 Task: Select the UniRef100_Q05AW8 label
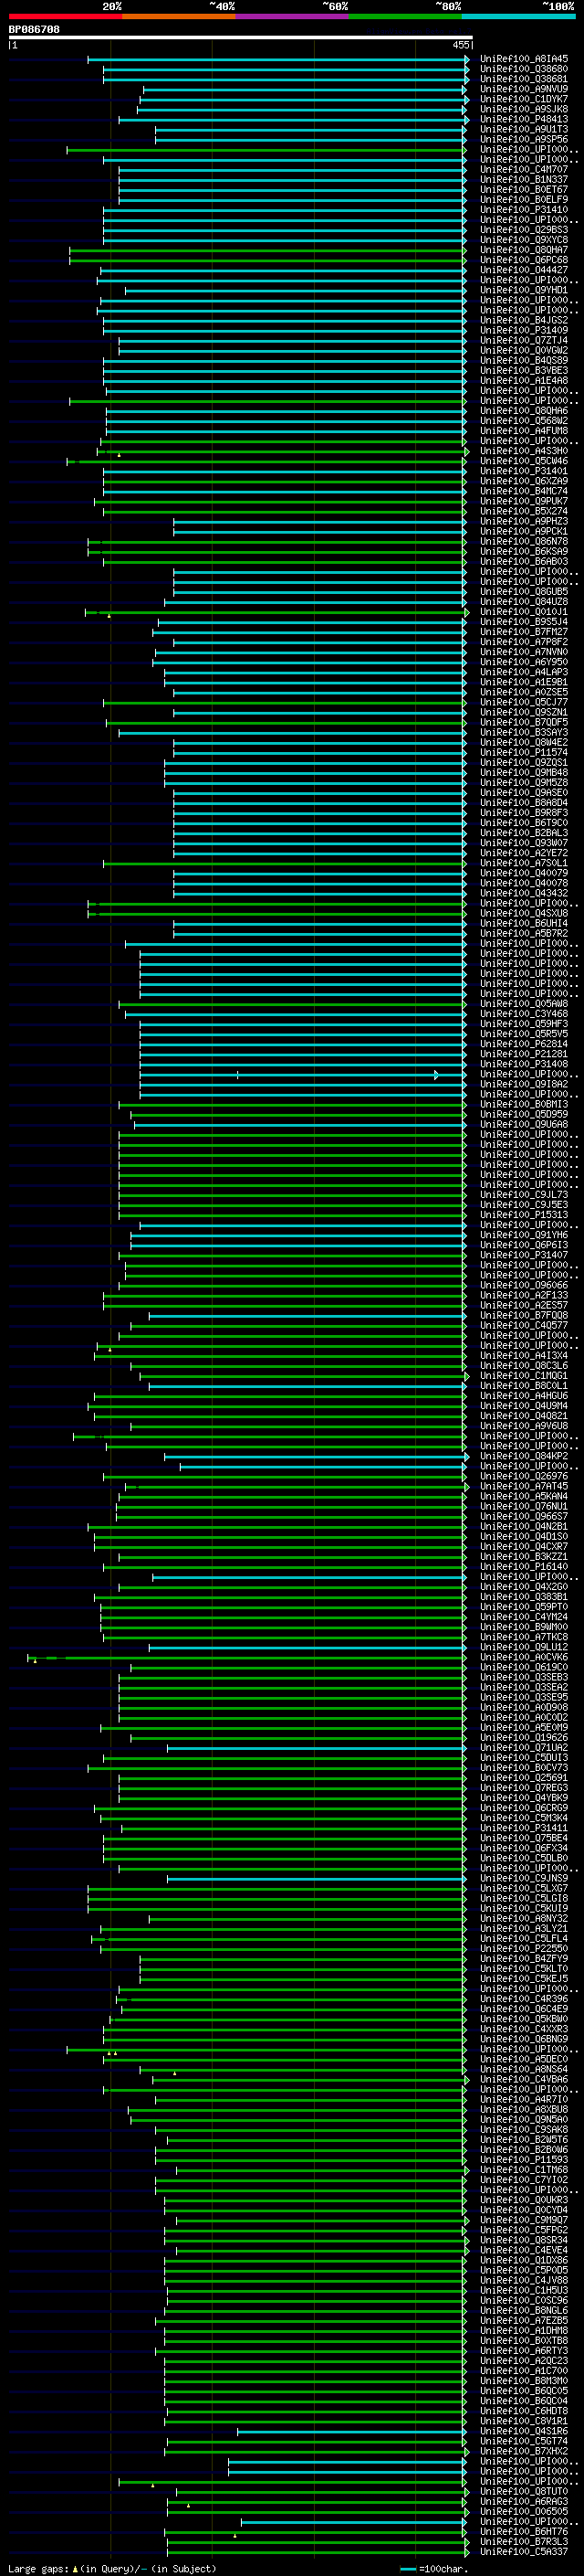pyautogui.click(x=523, y=1004)
